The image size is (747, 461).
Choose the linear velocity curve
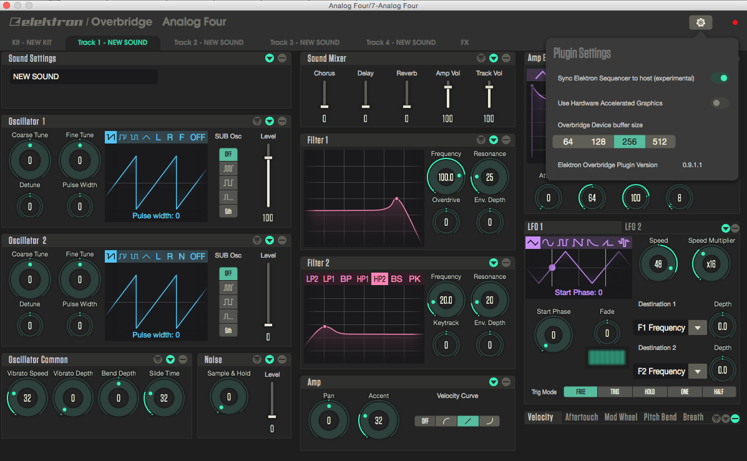468,421
